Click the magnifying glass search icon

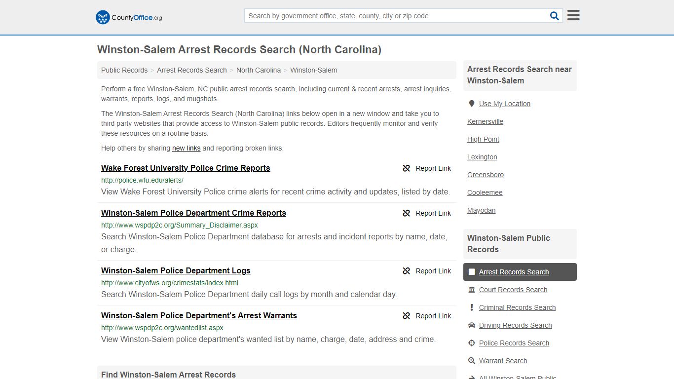[555, 16]
